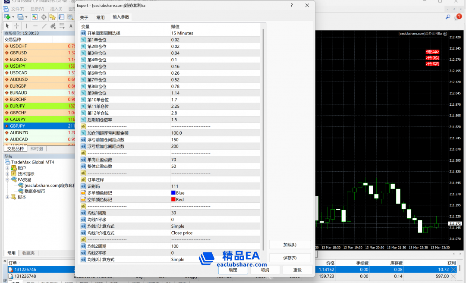
Task: Open the 关于 tab in Expert dialog
Action: (x=84, y=17)
